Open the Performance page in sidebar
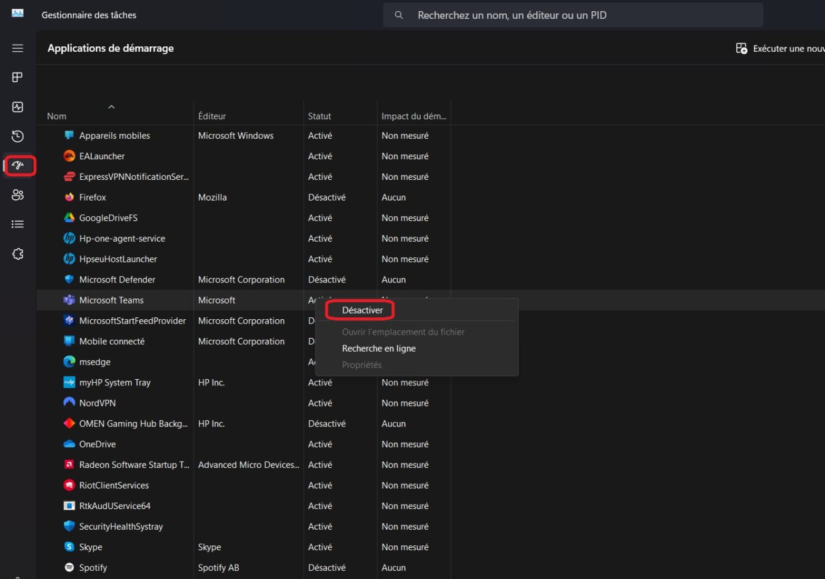The width and height of the screenshot is (825, 579). 17,107
